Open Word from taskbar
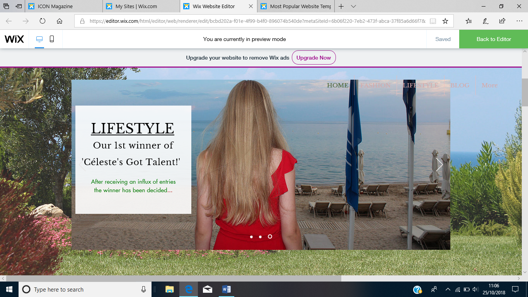The image size is (528, 297). click(x=227, y=289)
